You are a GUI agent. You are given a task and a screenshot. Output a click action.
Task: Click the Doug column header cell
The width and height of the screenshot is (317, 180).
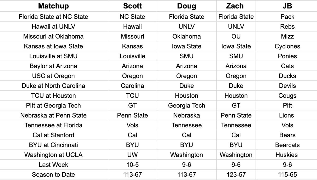(x=187, y=6)
